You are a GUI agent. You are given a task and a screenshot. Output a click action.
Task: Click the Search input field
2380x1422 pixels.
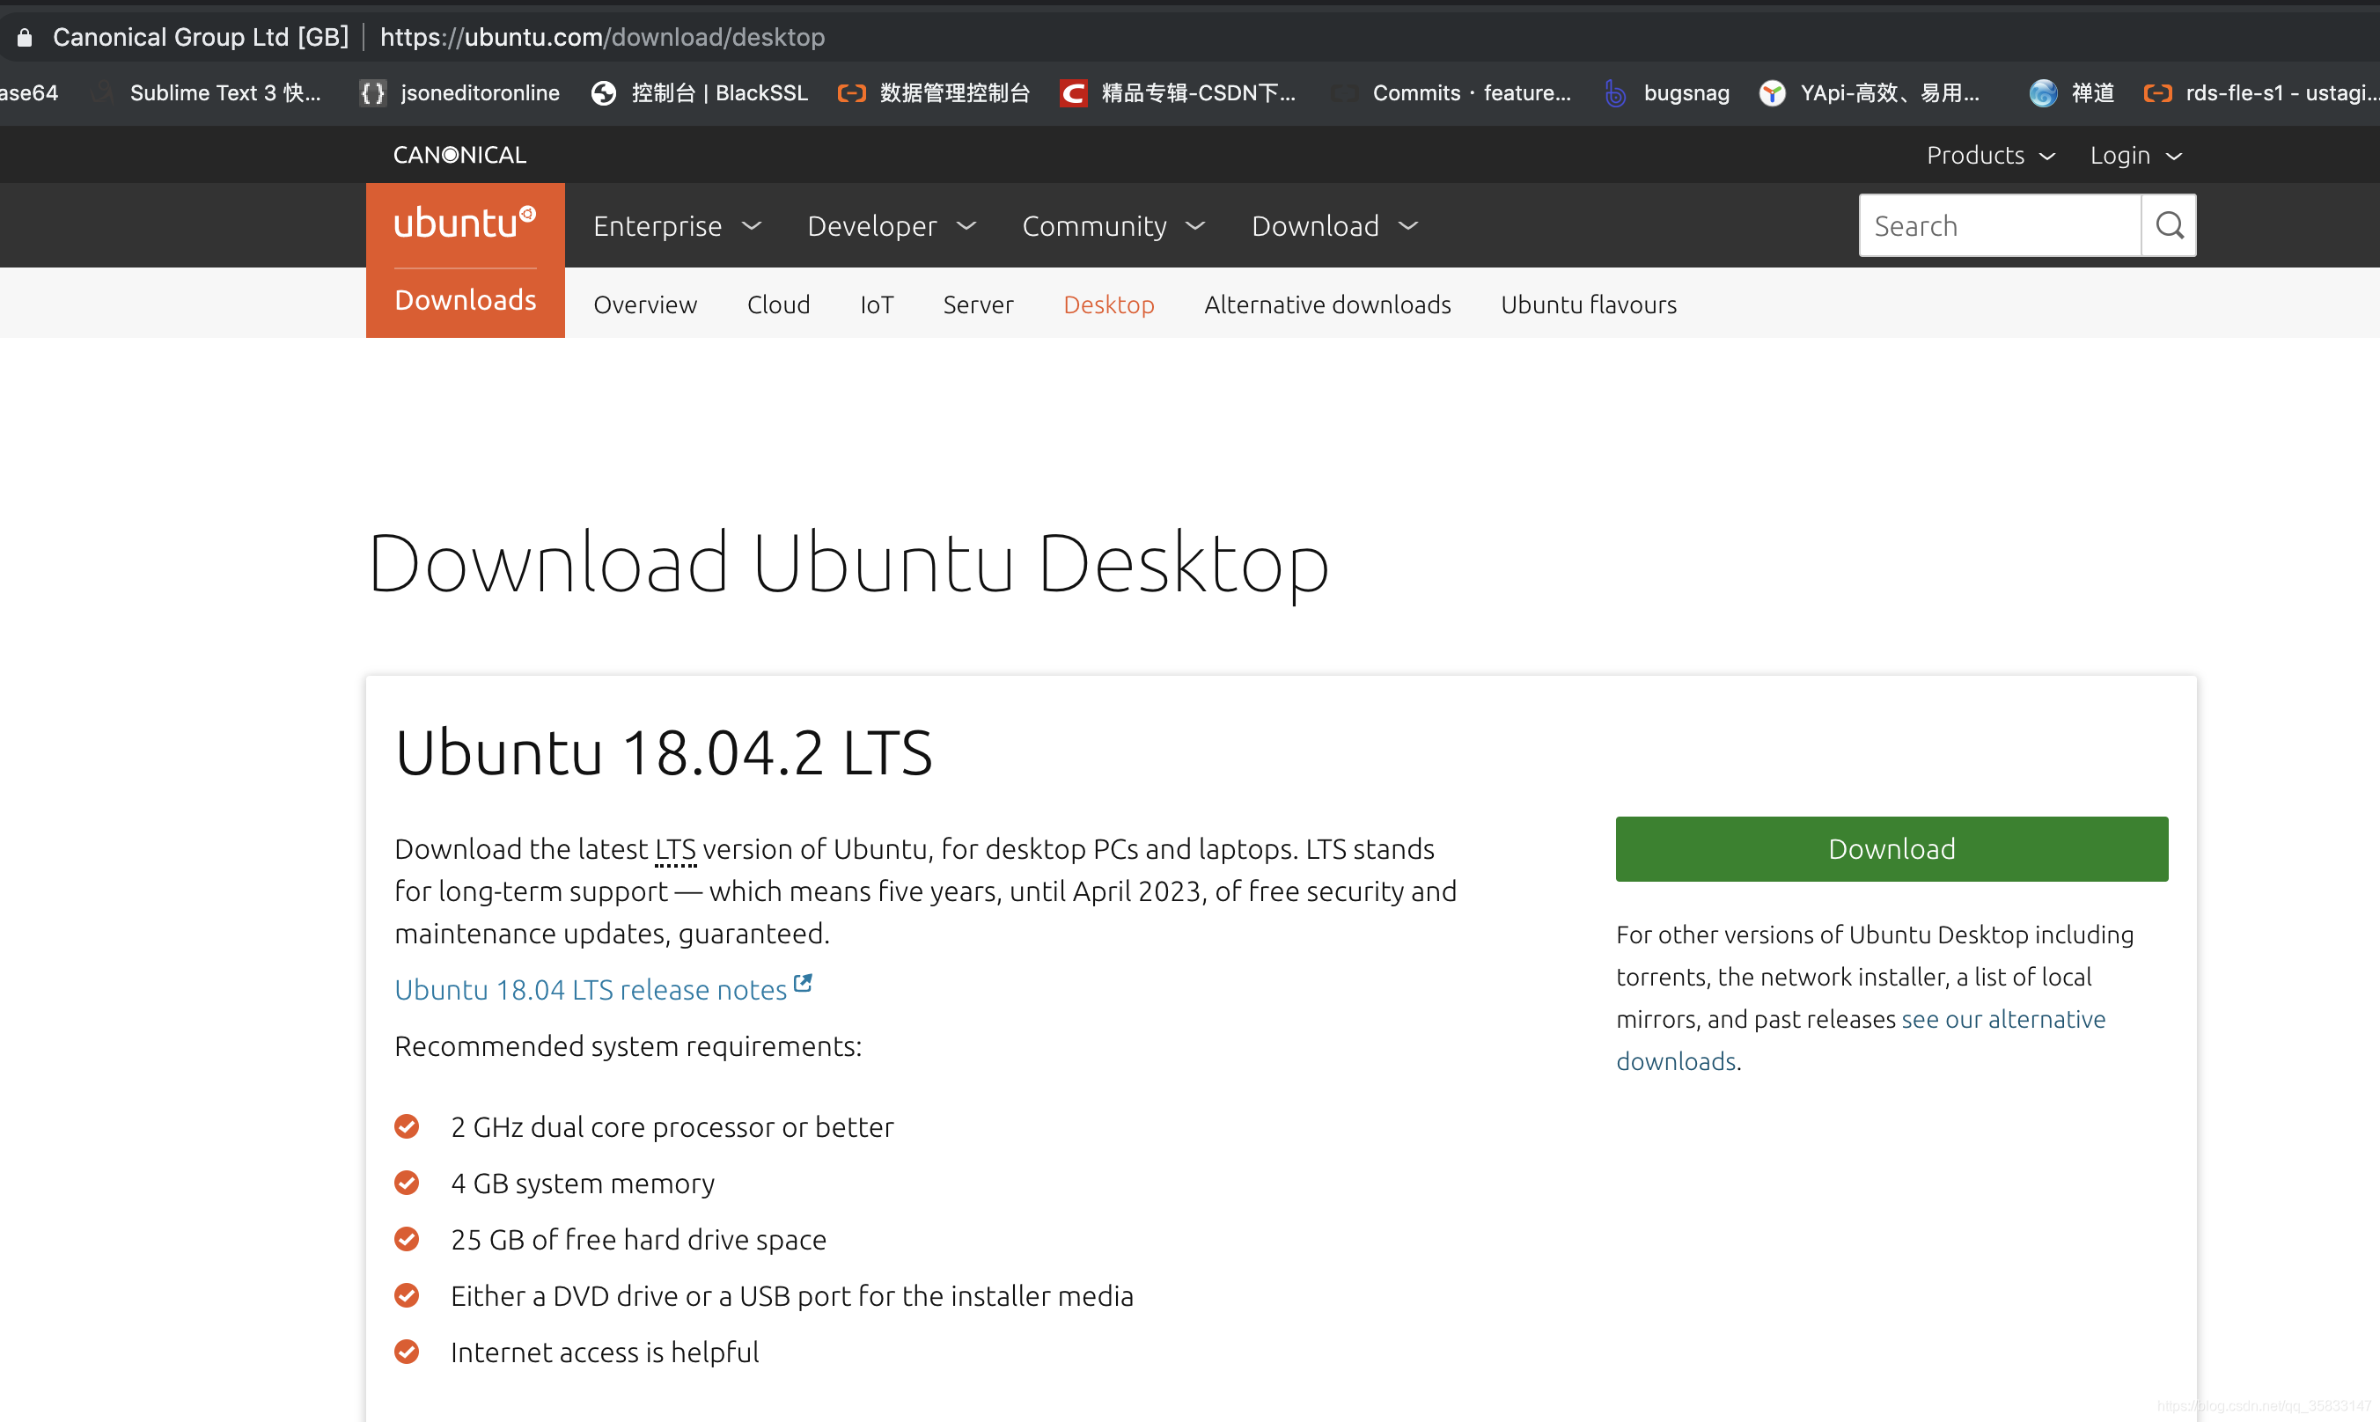pyautogui.click(x=1999, y=226)
